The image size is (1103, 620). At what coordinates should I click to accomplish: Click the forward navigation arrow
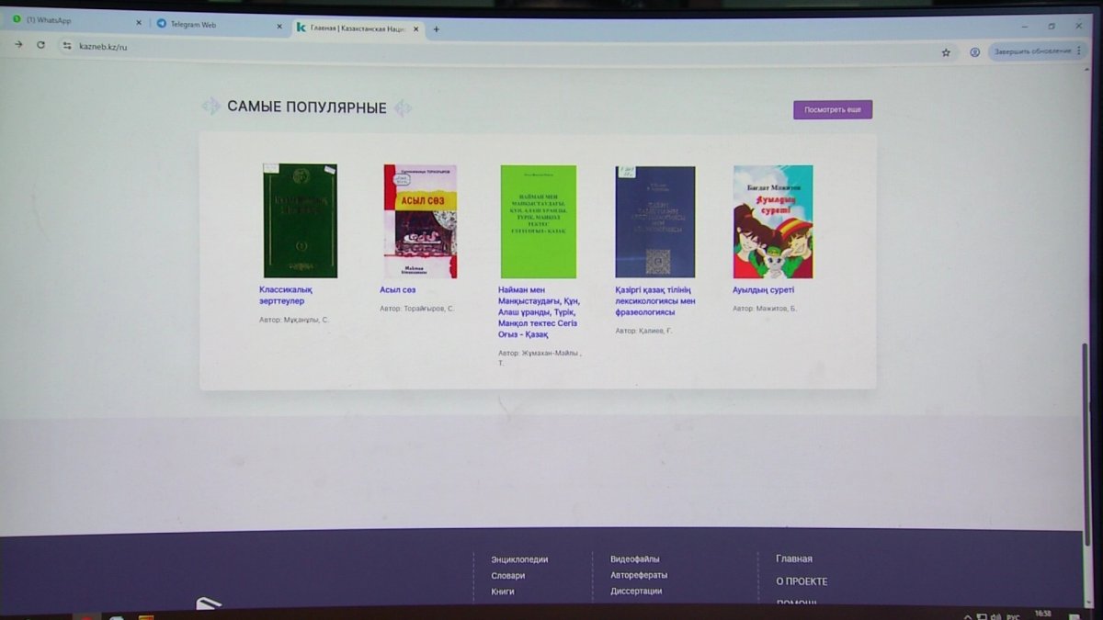(18, 44)
